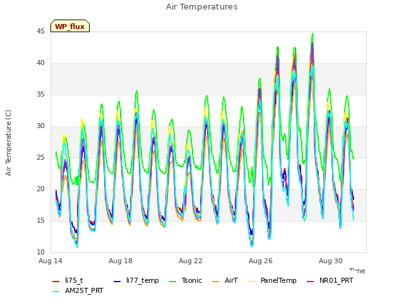Click the red li75_t legend color marker

56,282
